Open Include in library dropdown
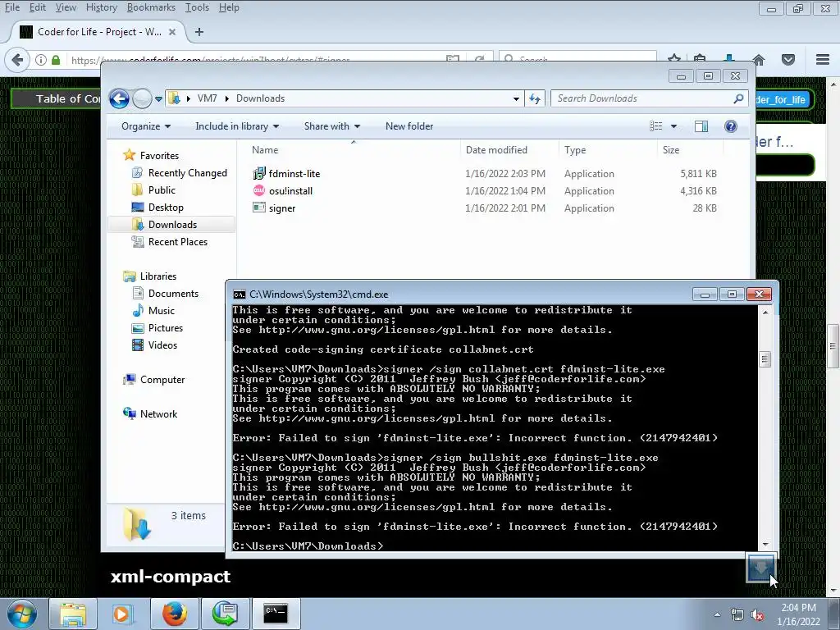Screen dimensions: 840x630 (x=237, y=126)
